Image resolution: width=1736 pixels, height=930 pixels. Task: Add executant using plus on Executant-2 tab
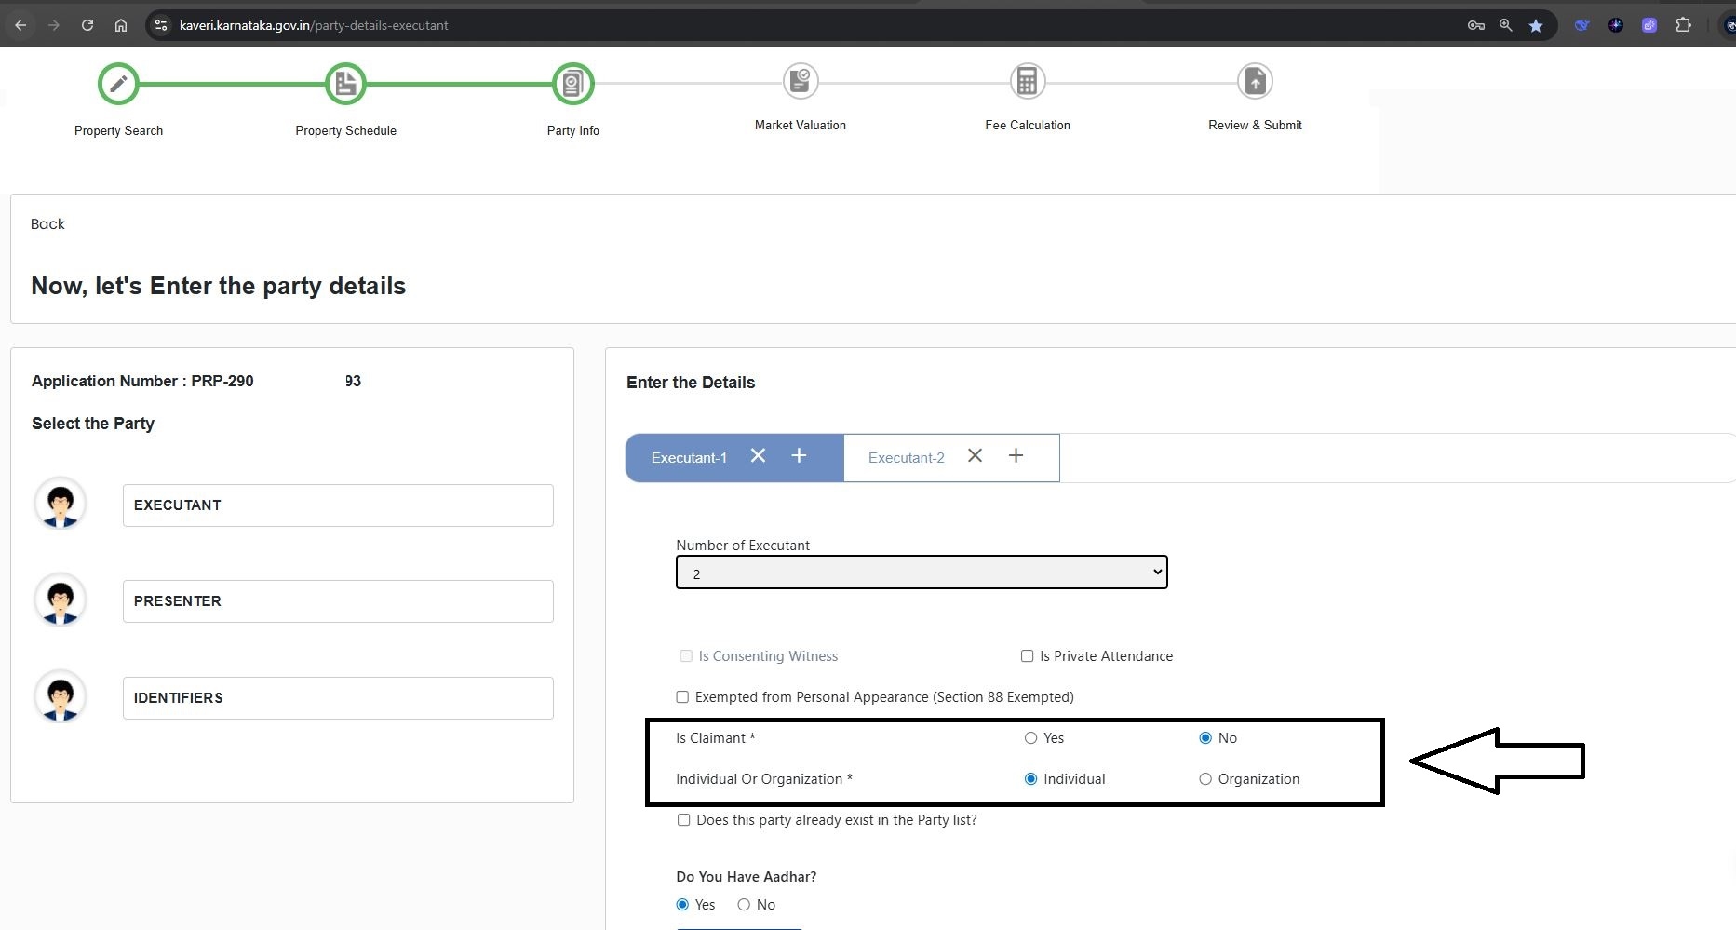pos(1016,456)
